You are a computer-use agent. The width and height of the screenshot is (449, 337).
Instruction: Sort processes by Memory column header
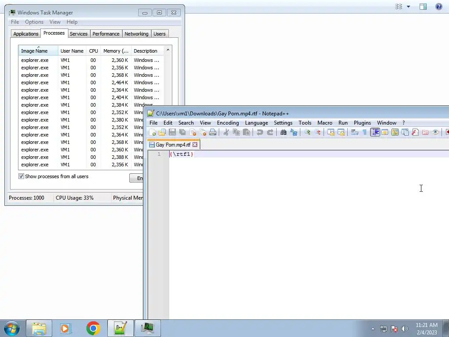tap(116, 51)
